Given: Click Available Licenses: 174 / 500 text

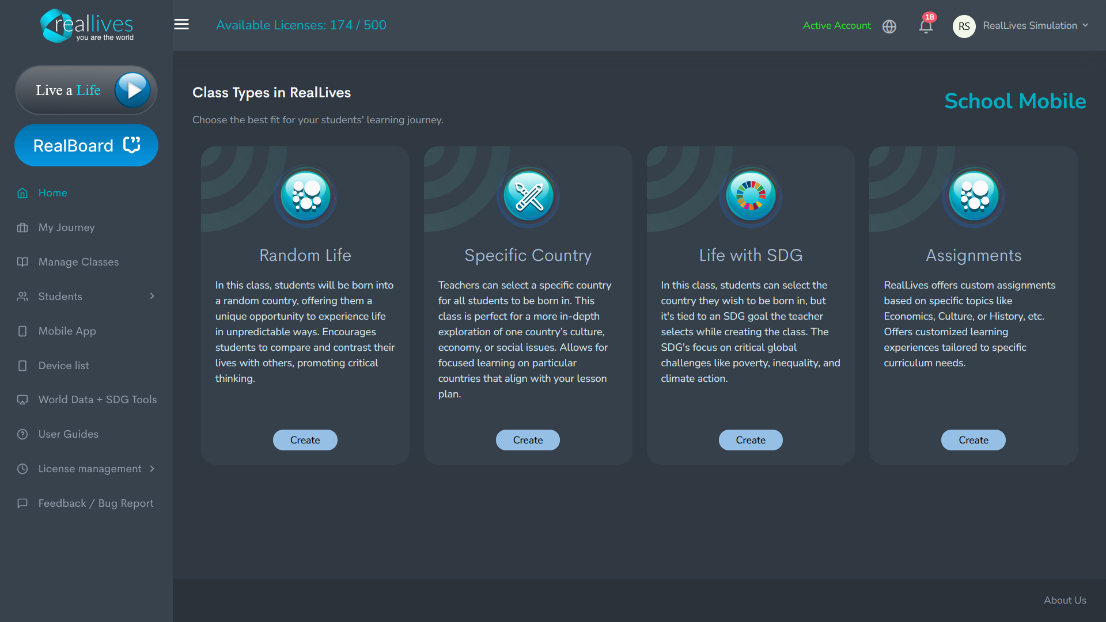Looking at the screenshot, I should tap(301, 25).
